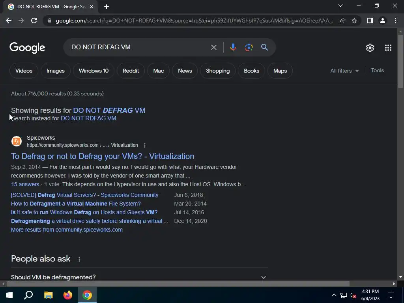Click scroll right arrow on horizontal scrollbar
This screenshot has width=404, height=303.
(394, 284)
